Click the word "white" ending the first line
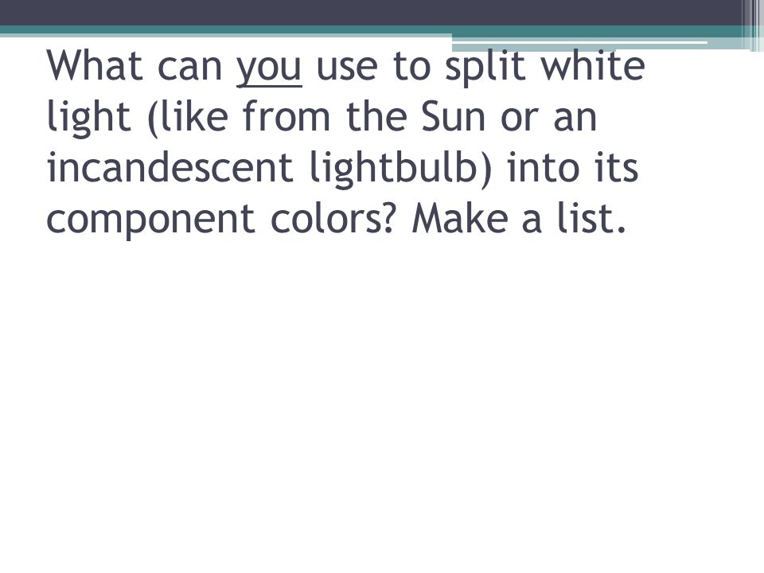The image size is (764, 573). [593, 64]
